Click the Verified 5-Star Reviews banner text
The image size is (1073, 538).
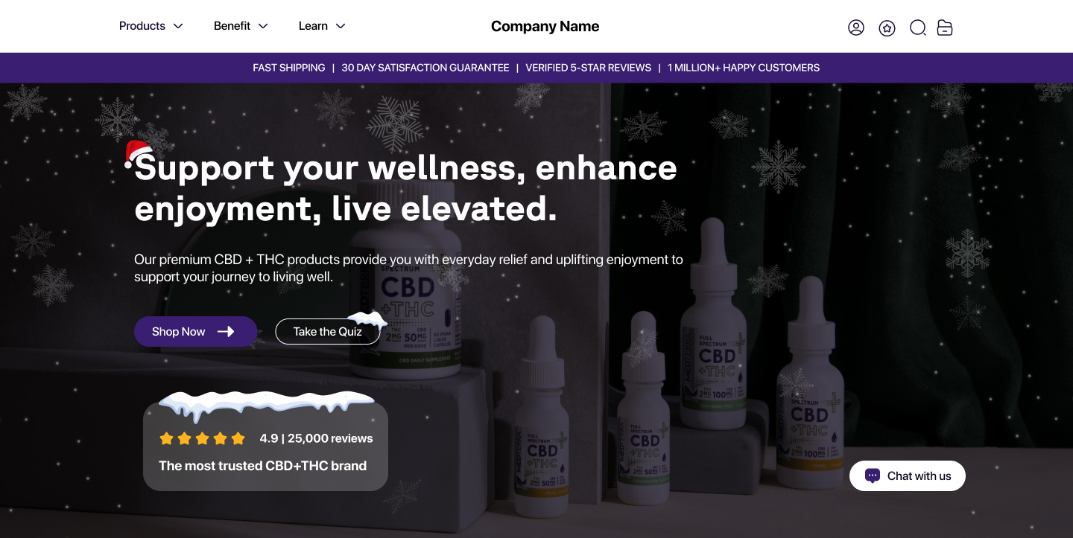coord(589,68)
